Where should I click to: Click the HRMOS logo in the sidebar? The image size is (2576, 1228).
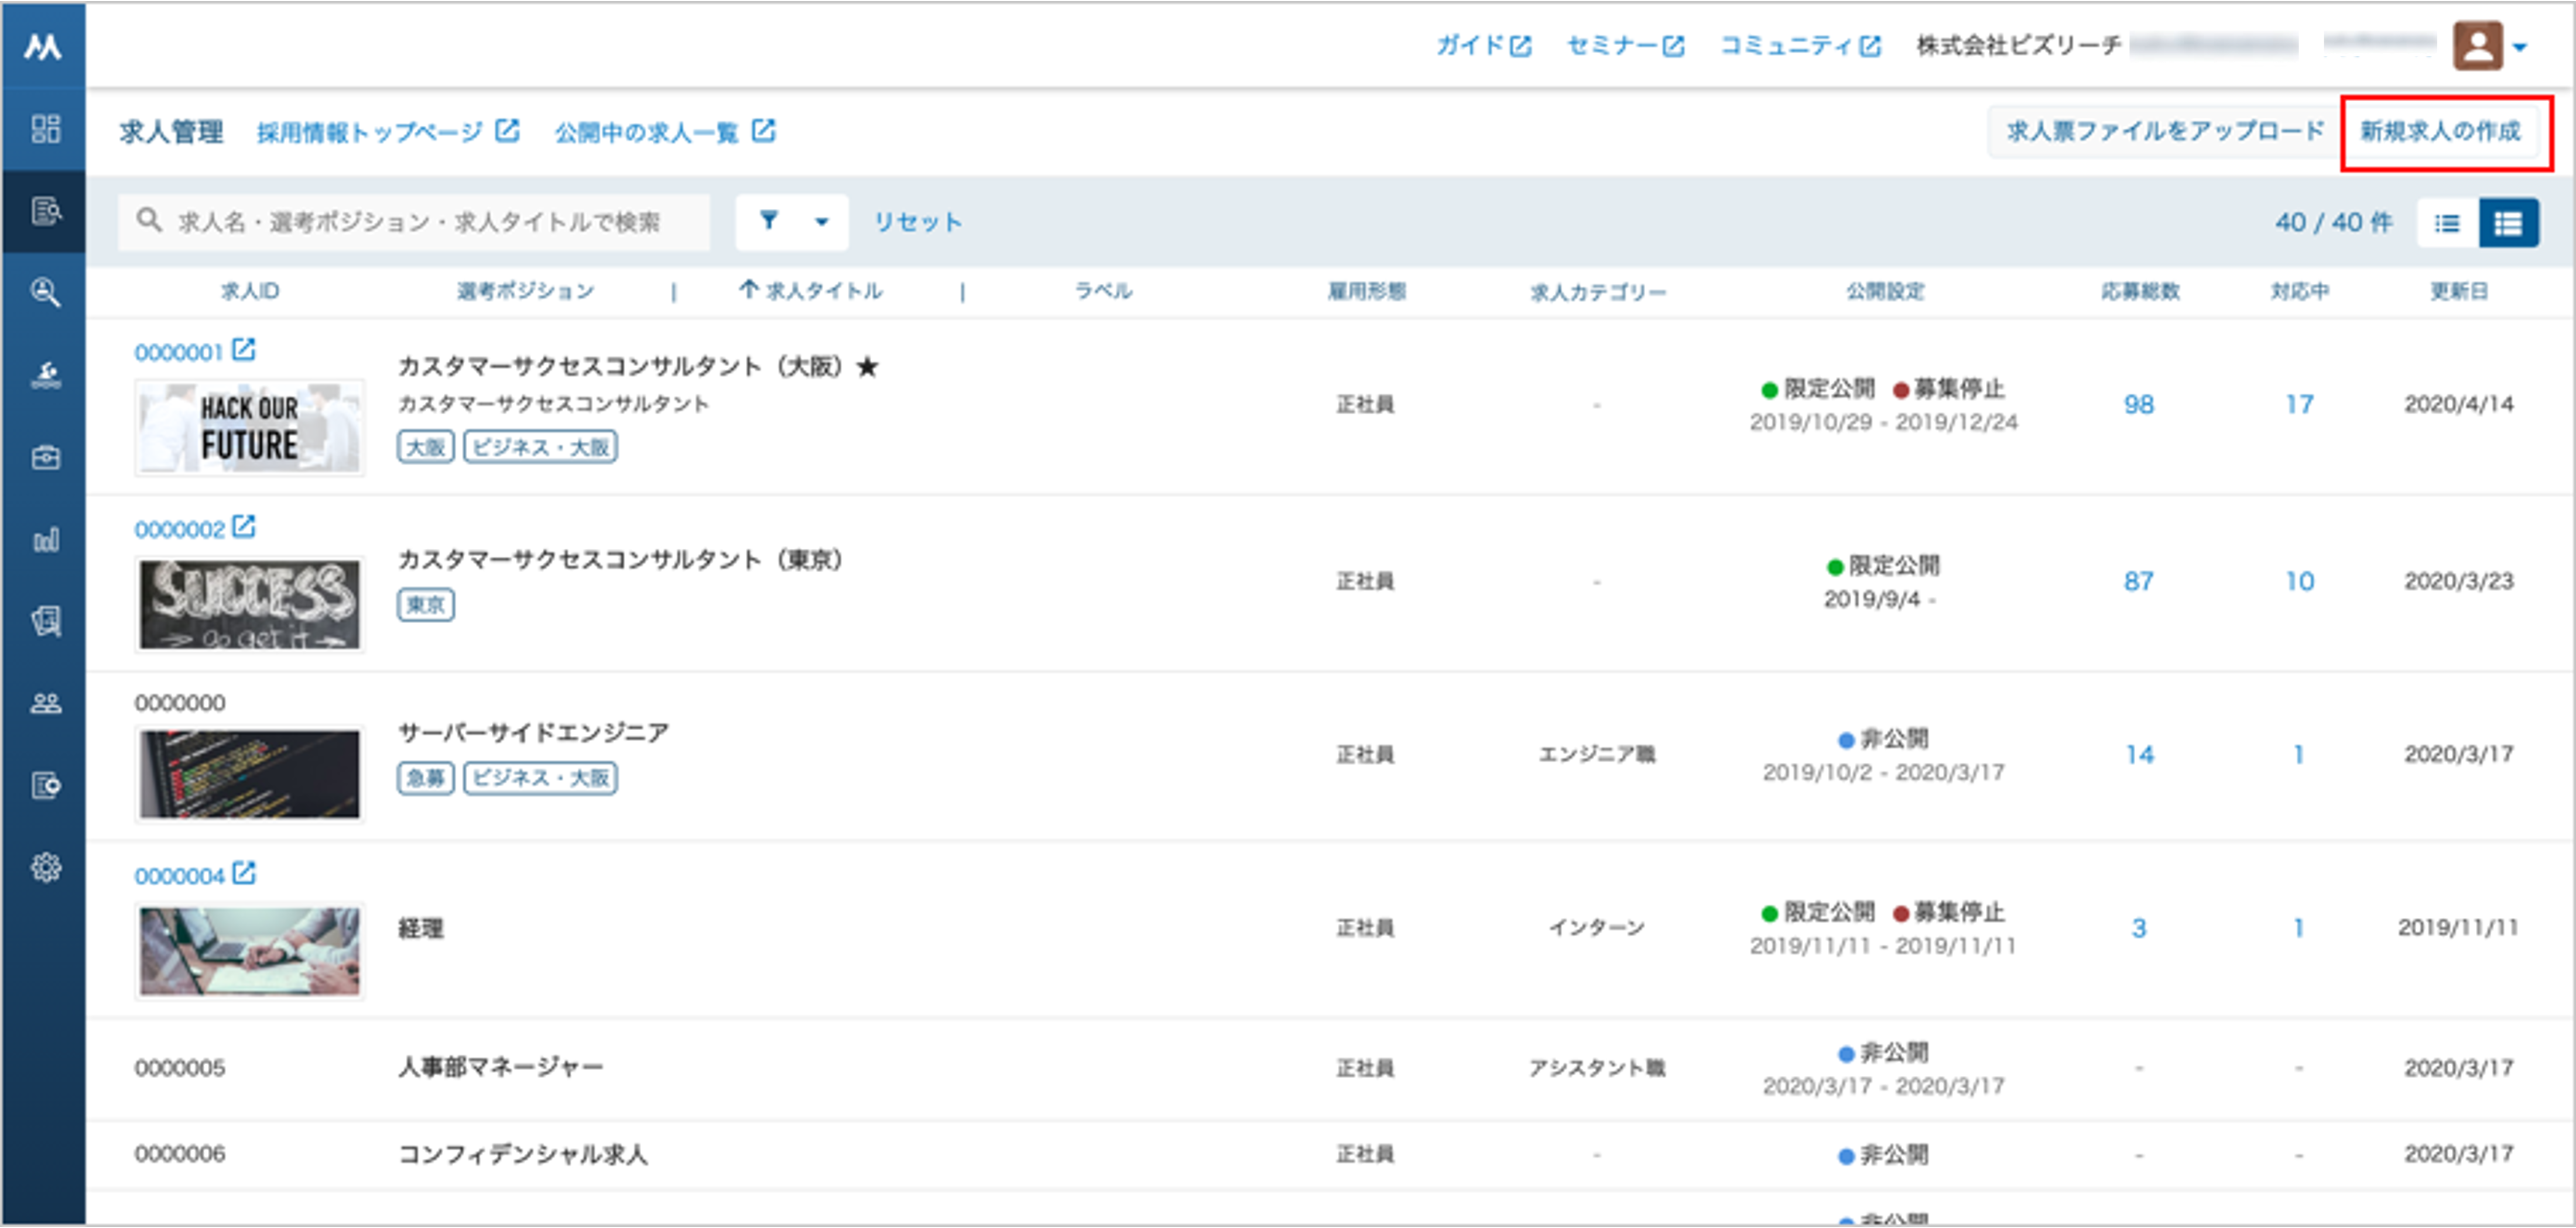43,46
